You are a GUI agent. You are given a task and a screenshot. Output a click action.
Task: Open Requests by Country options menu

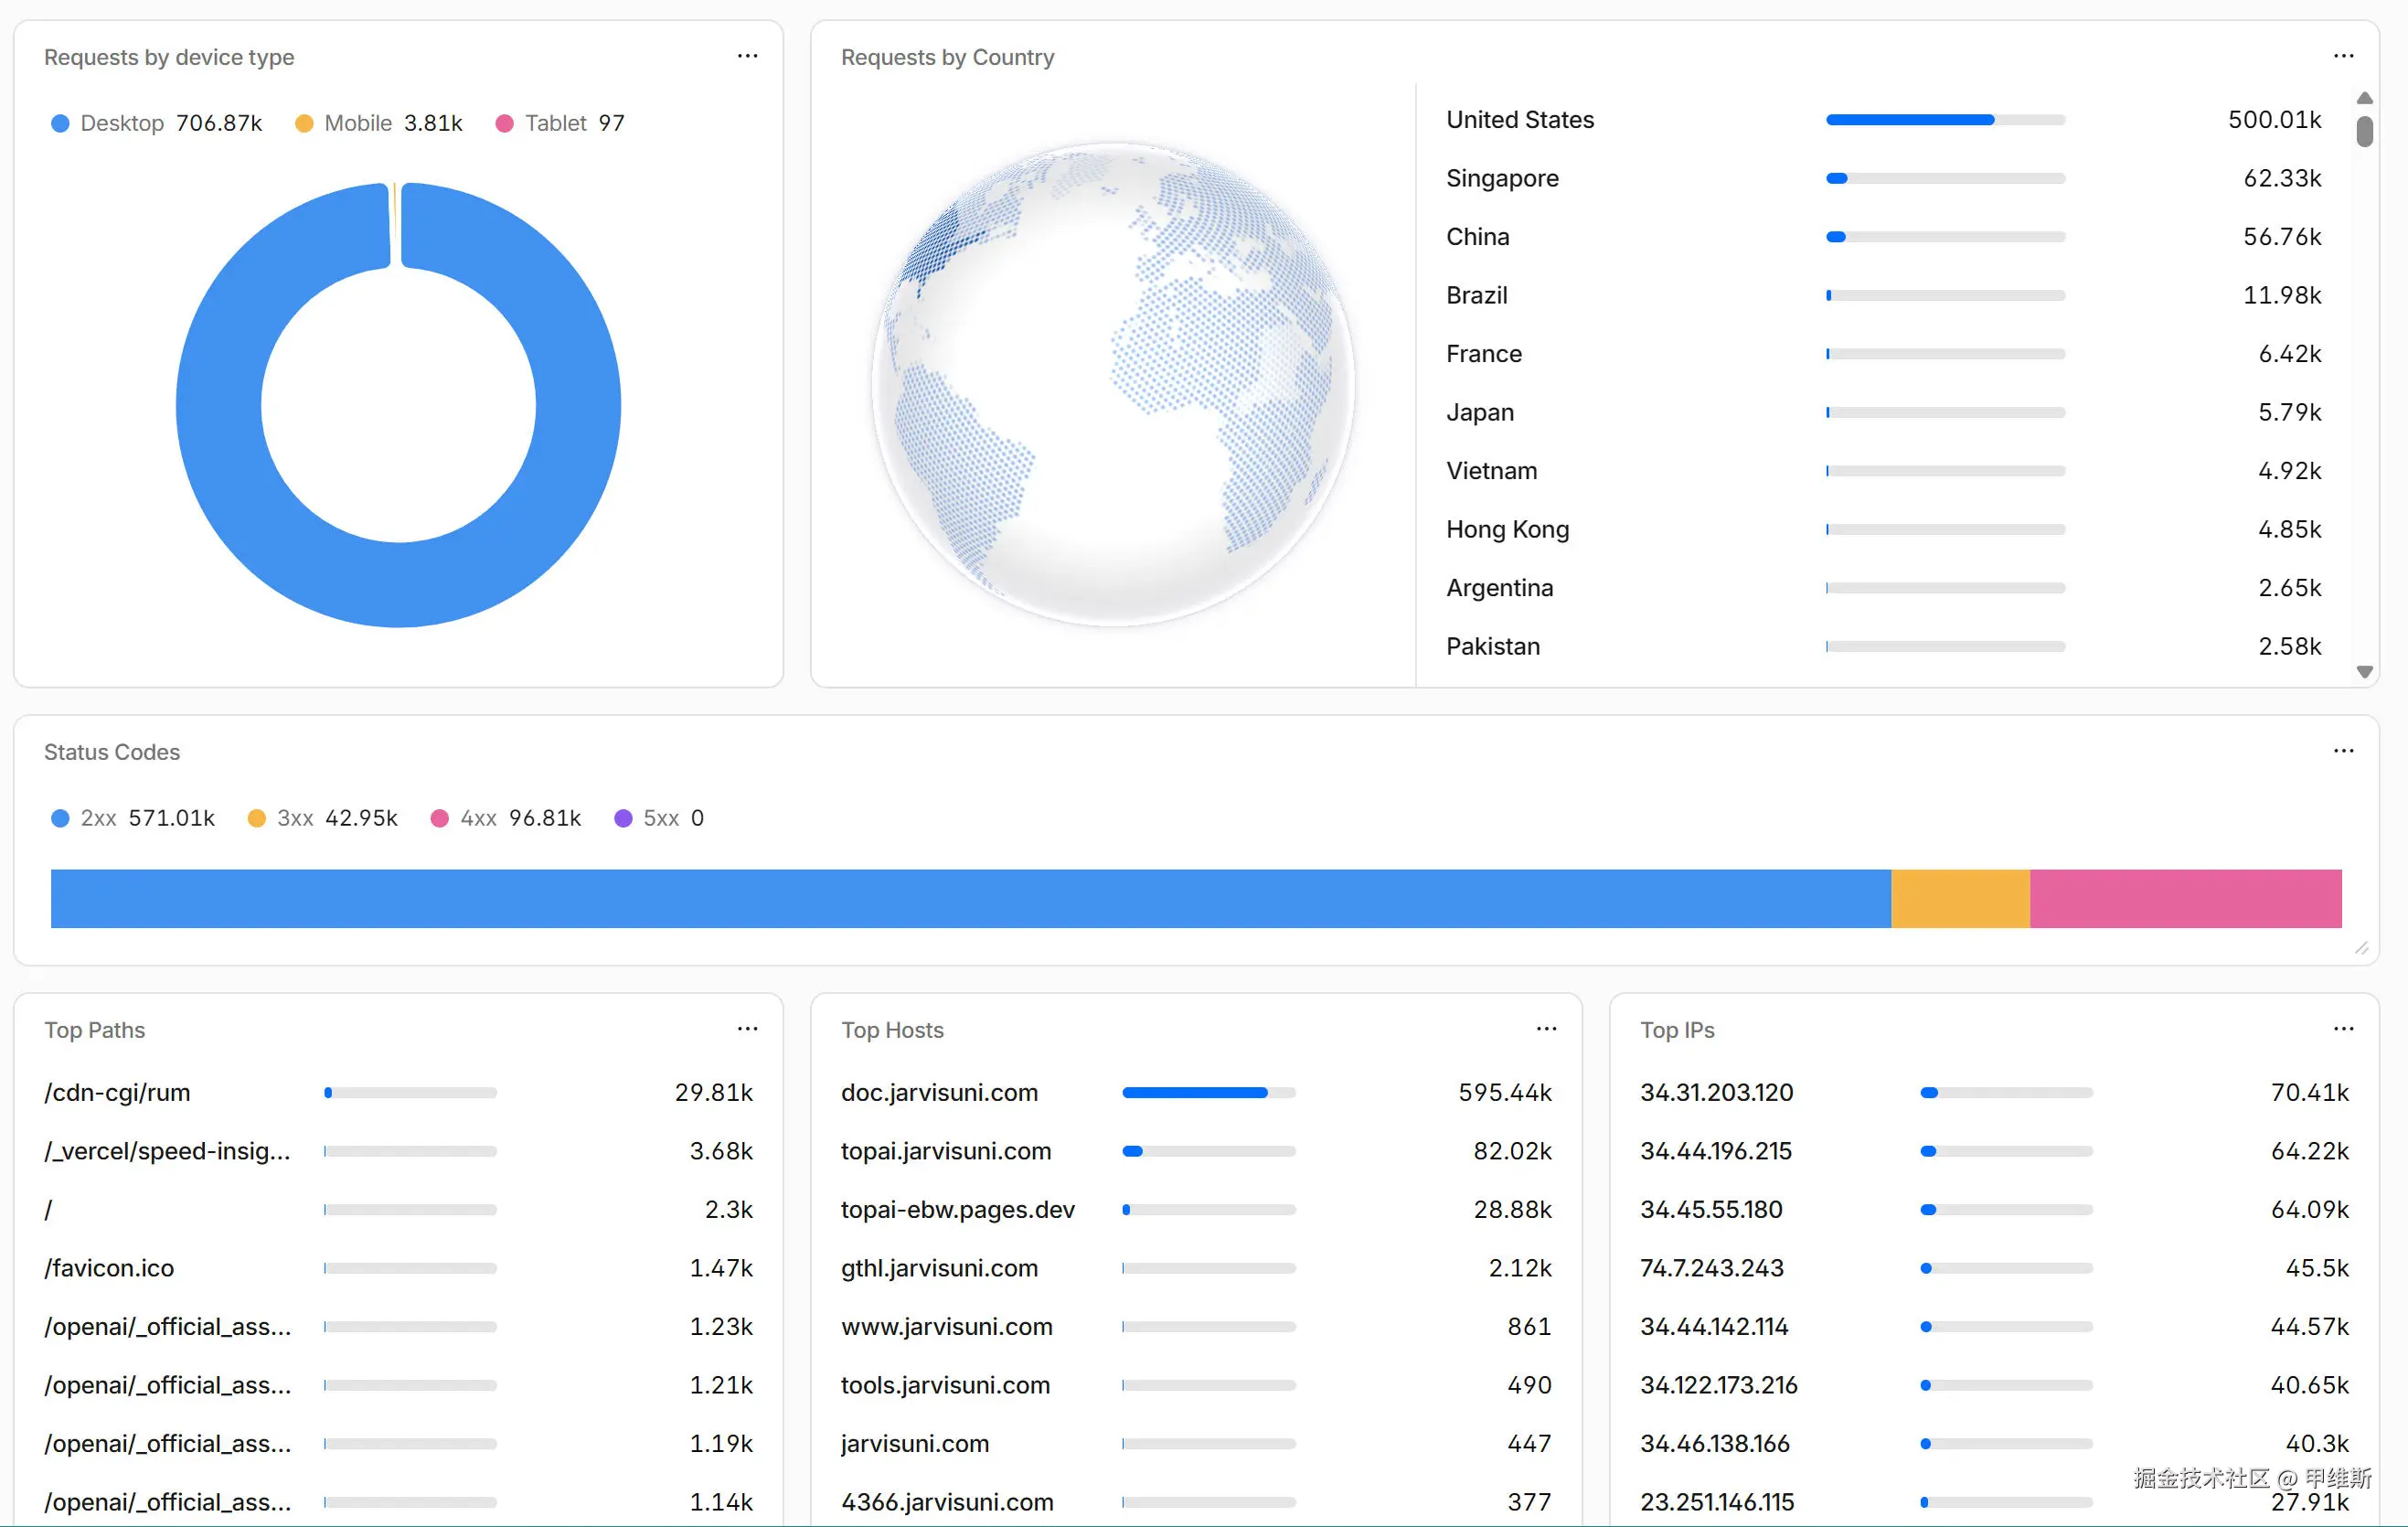click(x=2343, y=56)
